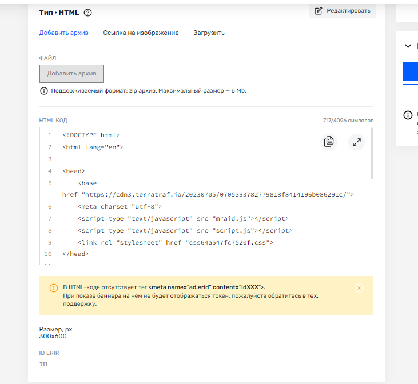
Task: Click the DOCTYPE html line in code
Action: click(91, 135)
